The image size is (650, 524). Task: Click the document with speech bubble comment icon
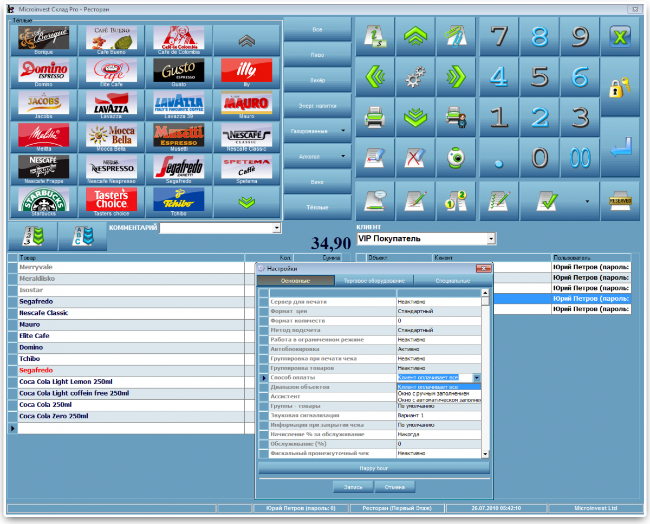pyautogui.click(x=375, y=201)
